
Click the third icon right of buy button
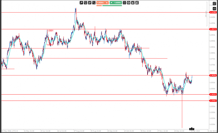133,3
